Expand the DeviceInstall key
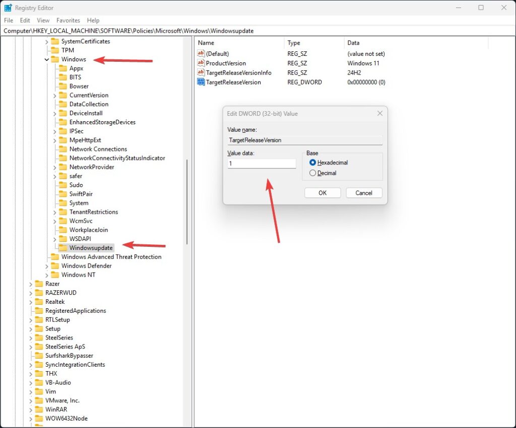The image size is (516, 428). [x=54, y=113]
